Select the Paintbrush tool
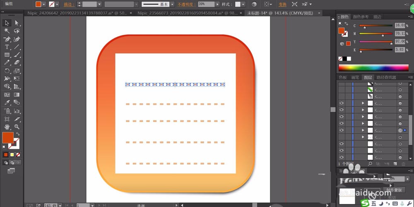 [17, 55]
